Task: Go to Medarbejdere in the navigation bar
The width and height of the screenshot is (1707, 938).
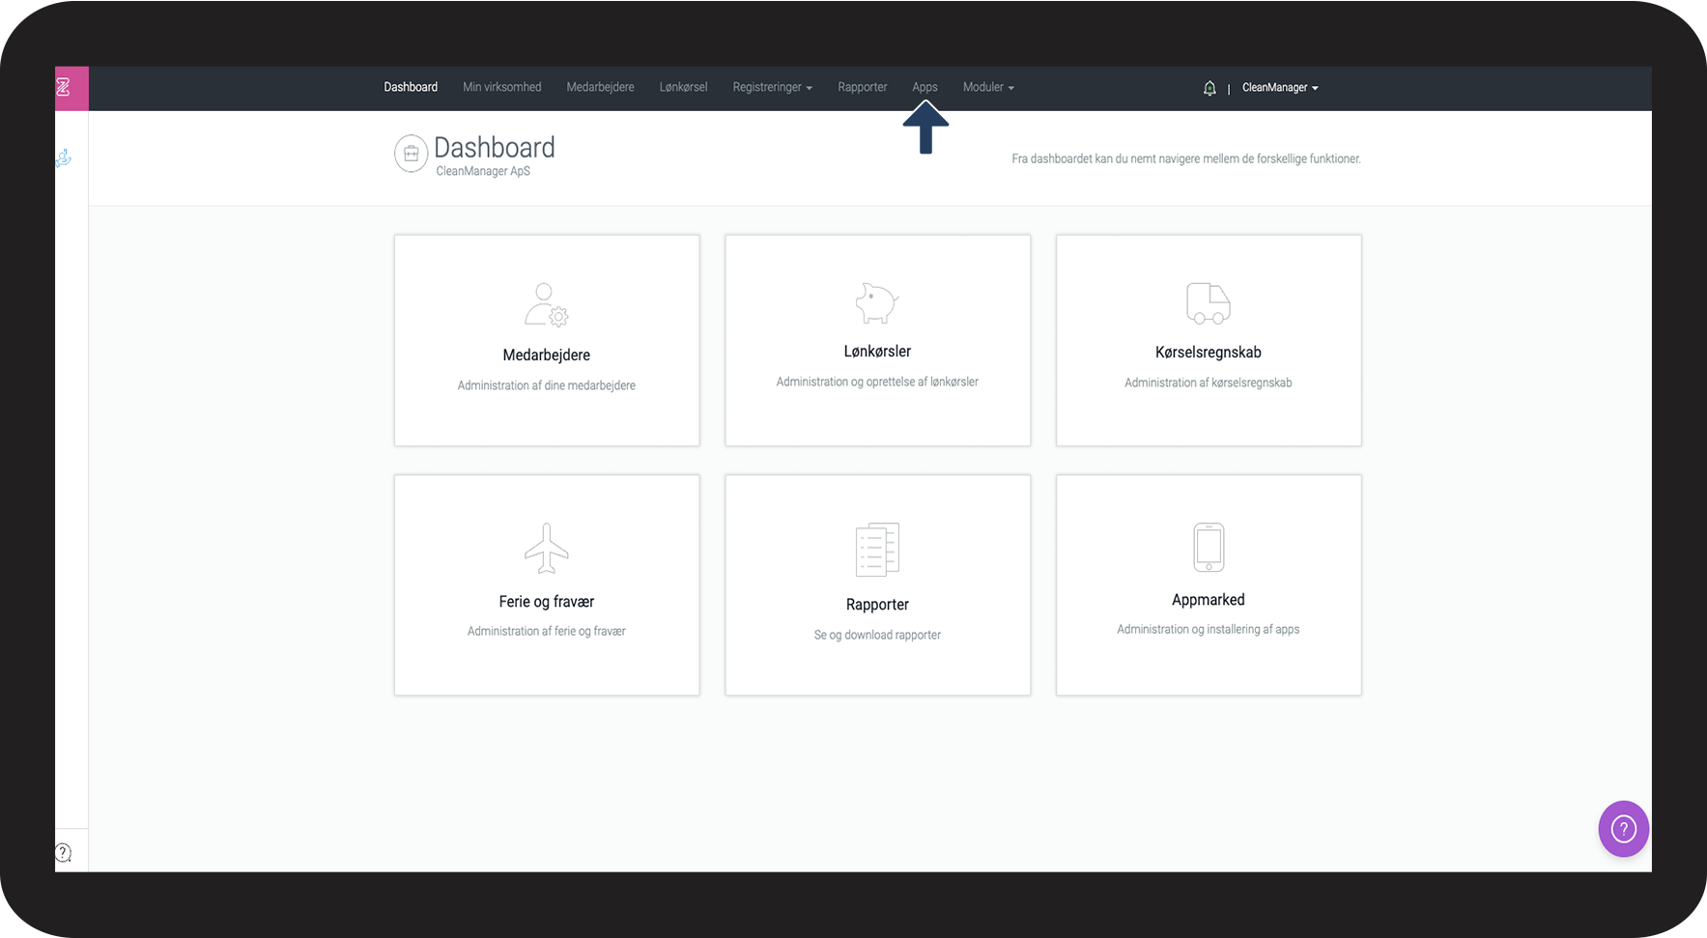Action: (x=600, y=87)
